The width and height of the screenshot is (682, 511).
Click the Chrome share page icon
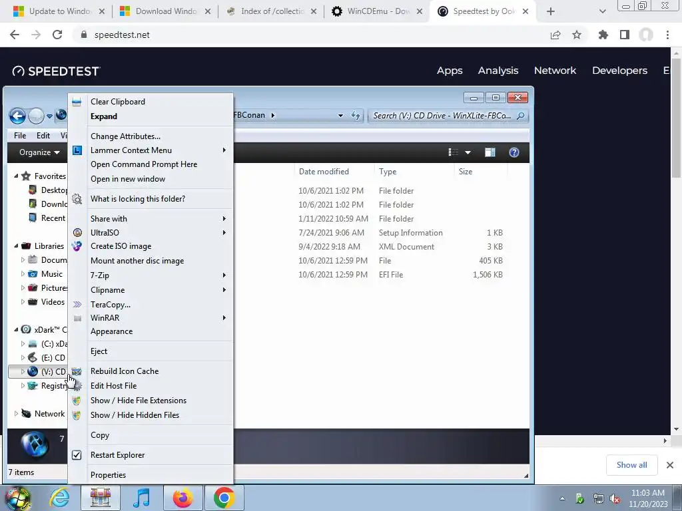coord(555,35)
